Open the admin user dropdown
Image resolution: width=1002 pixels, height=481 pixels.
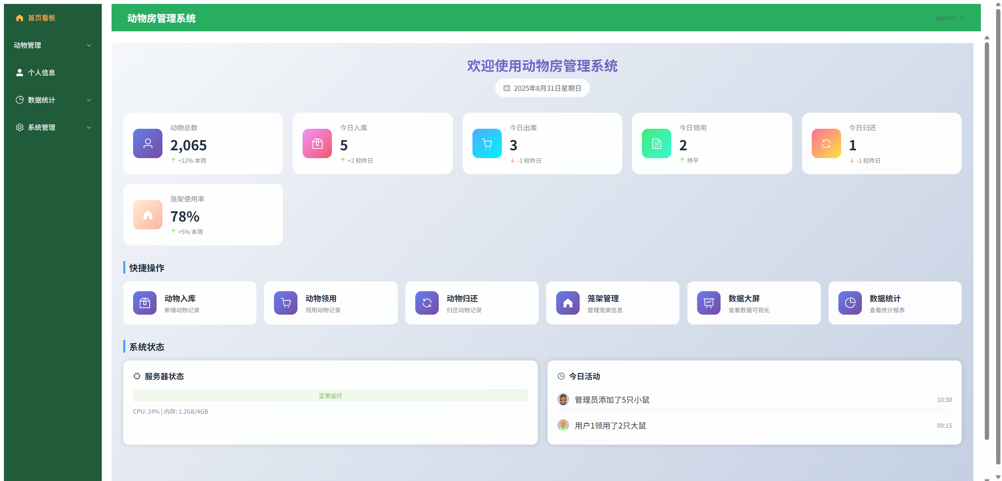950,18
